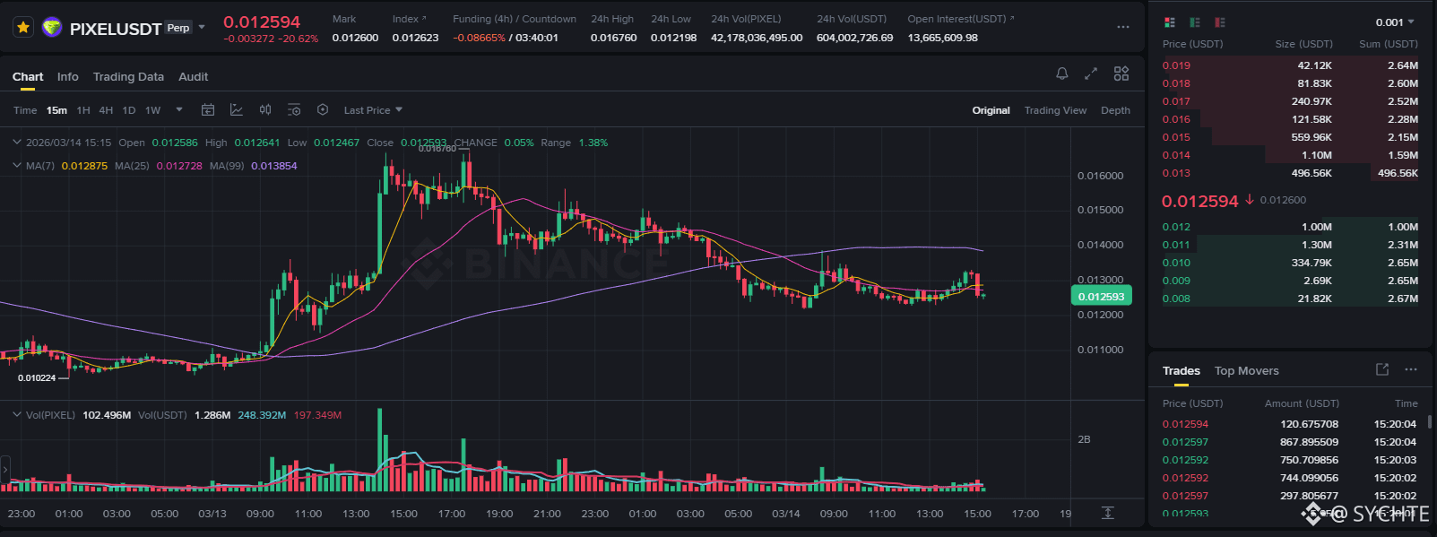Click the 24h High value 0.016760
This screenshot has width=1437, height=537.
click(614, 38)
